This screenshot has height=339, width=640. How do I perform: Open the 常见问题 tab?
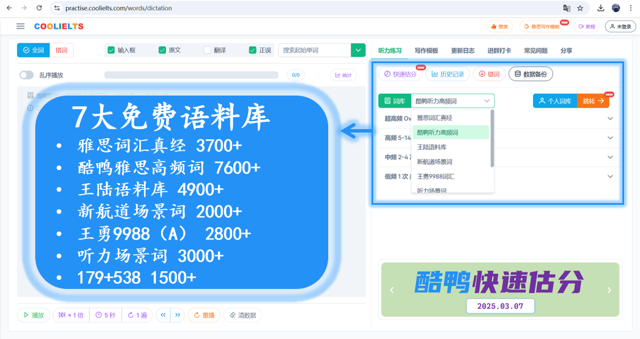point(535,51)
